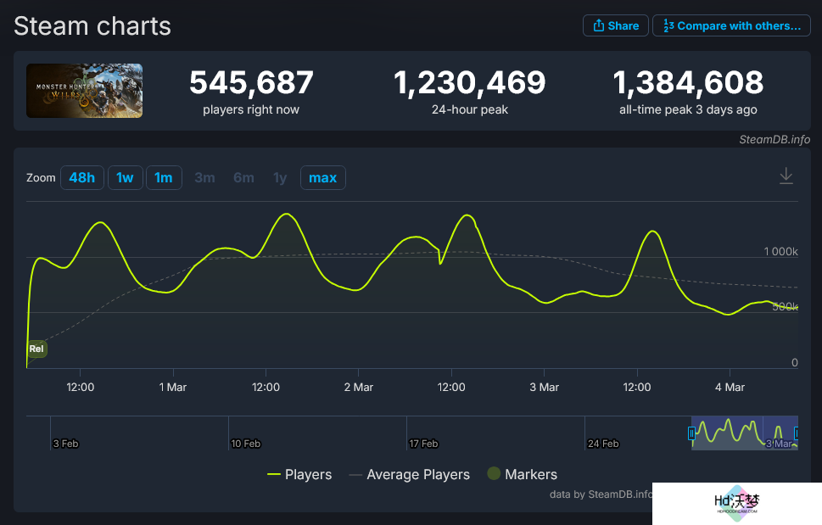Click the 4 Mar axis label

click(x=730, y=388)
